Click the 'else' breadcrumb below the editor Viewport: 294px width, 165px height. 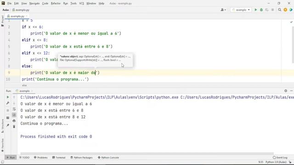point(24,85)
